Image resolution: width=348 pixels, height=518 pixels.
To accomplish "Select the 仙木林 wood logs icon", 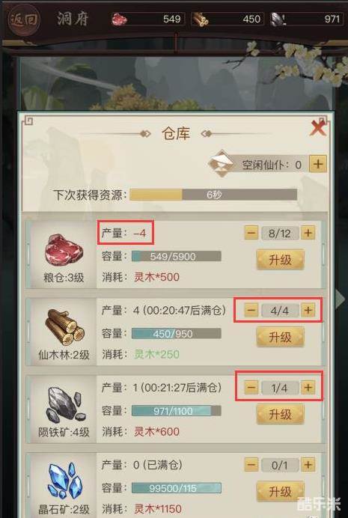I will click(x=64, y=327).
